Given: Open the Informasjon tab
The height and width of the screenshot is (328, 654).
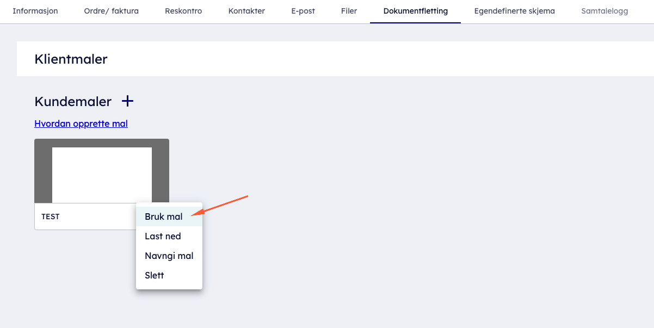Looking at the screenshot, I should click(x=35, y=11).
